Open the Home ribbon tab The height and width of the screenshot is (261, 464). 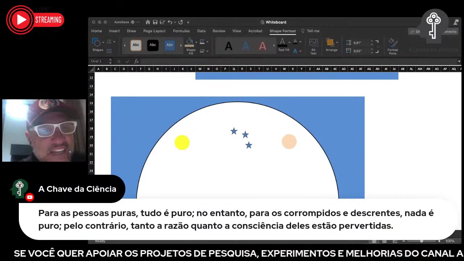pyautogui.click(x=96, y=31)
